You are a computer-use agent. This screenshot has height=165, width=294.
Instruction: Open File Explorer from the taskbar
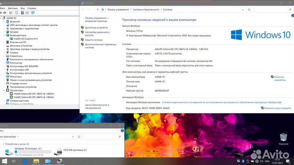pos(36,161)
